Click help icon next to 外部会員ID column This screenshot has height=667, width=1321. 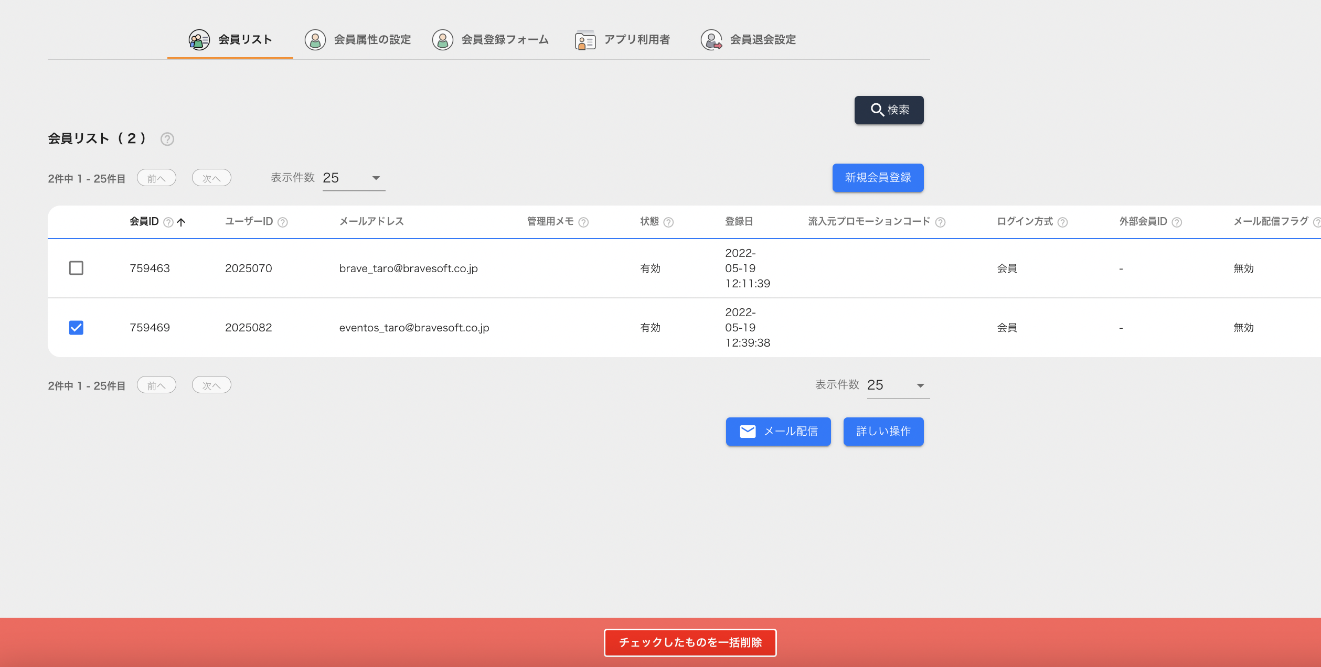[x=1177, y=222]
